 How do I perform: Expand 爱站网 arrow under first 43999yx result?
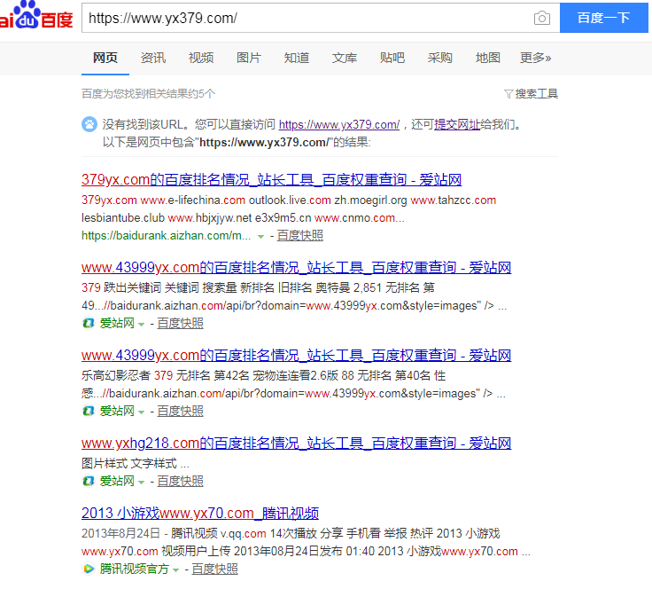[x=141, y=325]
